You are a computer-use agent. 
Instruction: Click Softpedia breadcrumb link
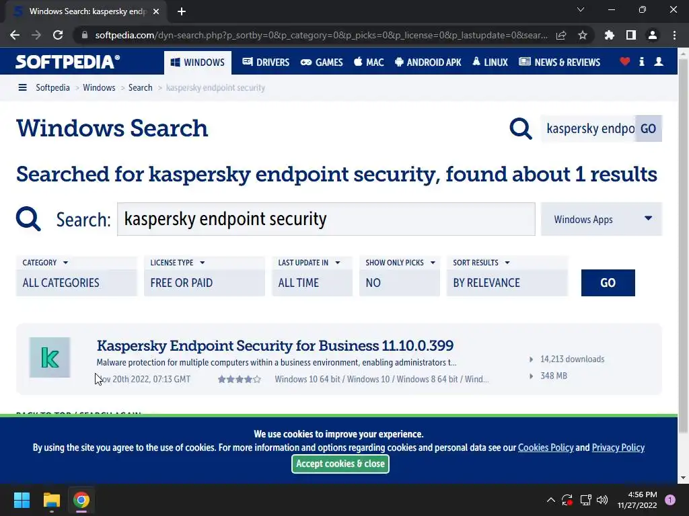[x=52, y=88]
